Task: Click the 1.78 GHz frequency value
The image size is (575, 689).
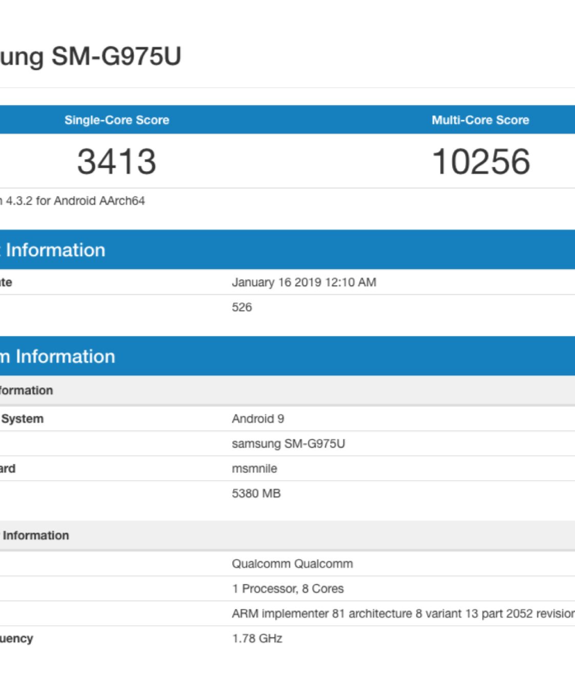Action: tap(257, 638)
